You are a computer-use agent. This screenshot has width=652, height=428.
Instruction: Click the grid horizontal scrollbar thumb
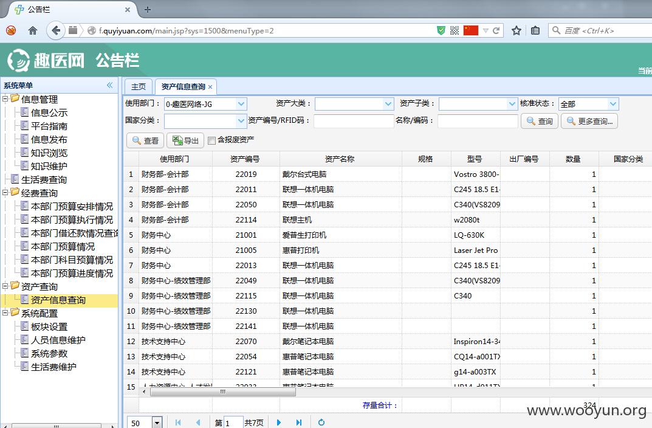click(x=223, y=392)
